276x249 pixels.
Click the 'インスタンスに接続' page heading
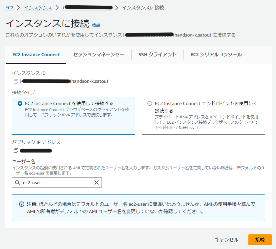(47, 24)
